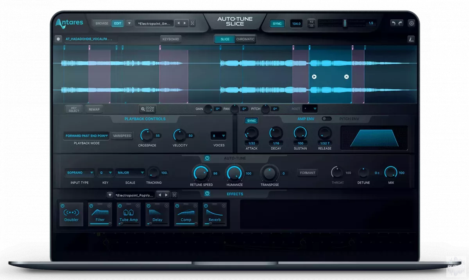Toggle power on the Doubler effect
Screen dimensions: 469x280
pos(63,206)
